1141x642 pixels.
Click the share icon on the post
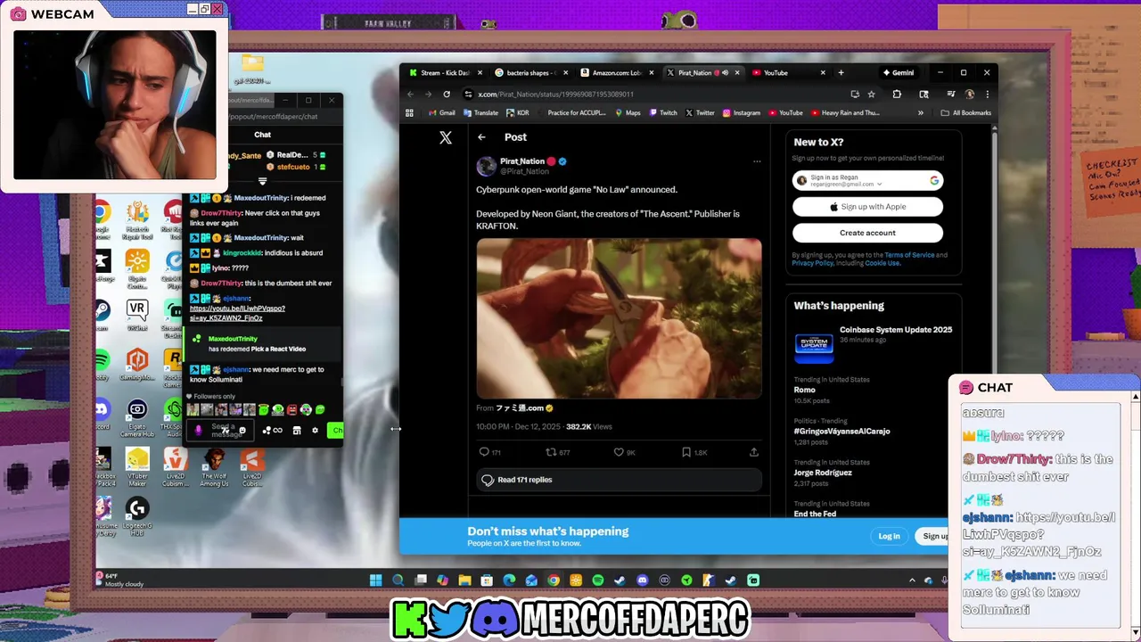click(753, 452)
